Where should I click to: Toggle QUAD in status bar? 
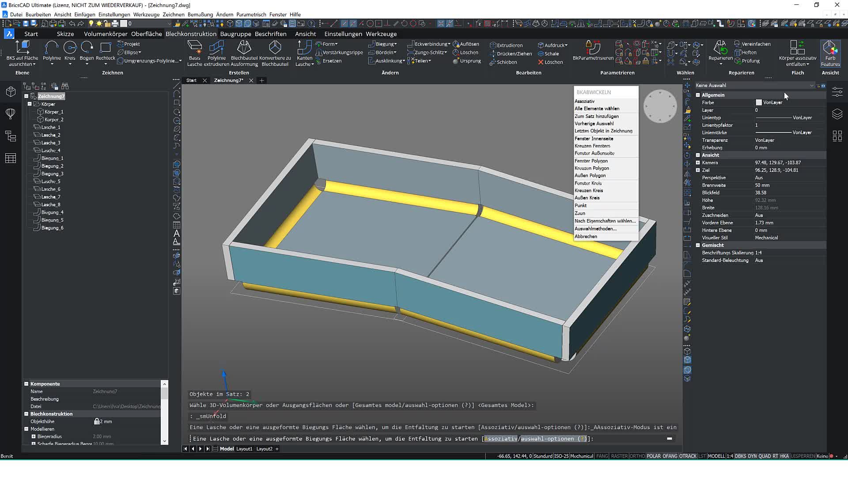click(x=765, y=456)
